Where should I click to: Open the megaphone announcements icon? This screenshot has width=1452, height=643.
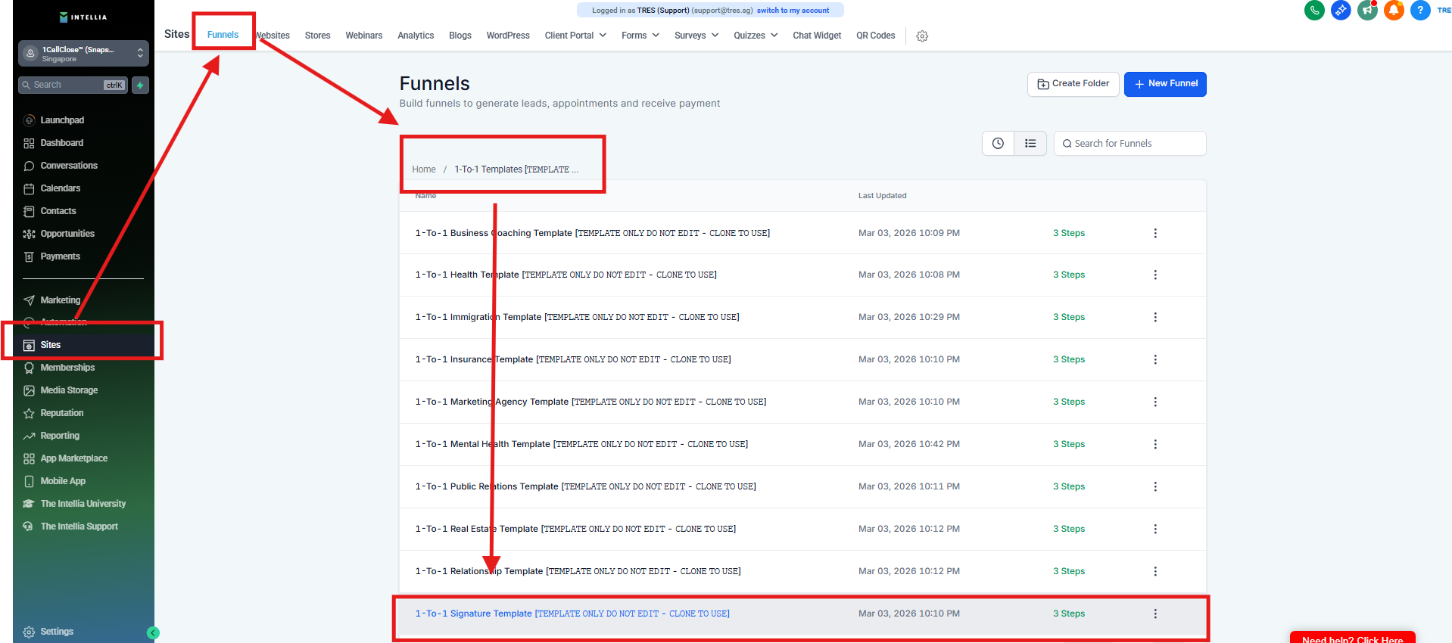pos(1367,11)
